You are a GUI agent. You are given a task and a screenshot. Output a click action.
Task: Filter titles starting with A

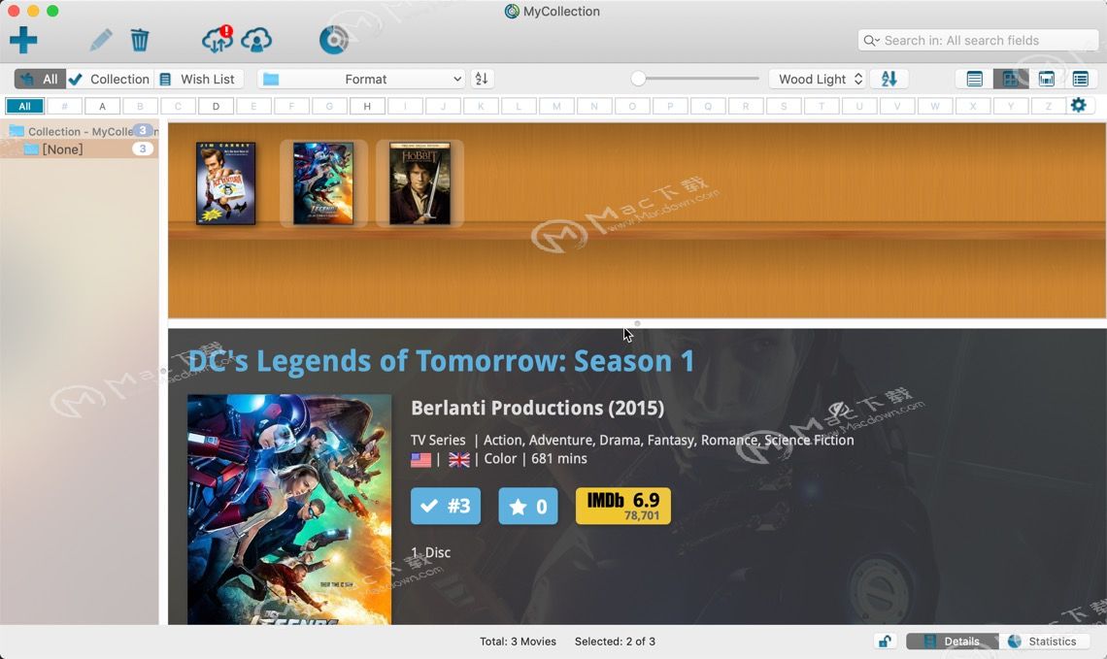coord(102,106)
